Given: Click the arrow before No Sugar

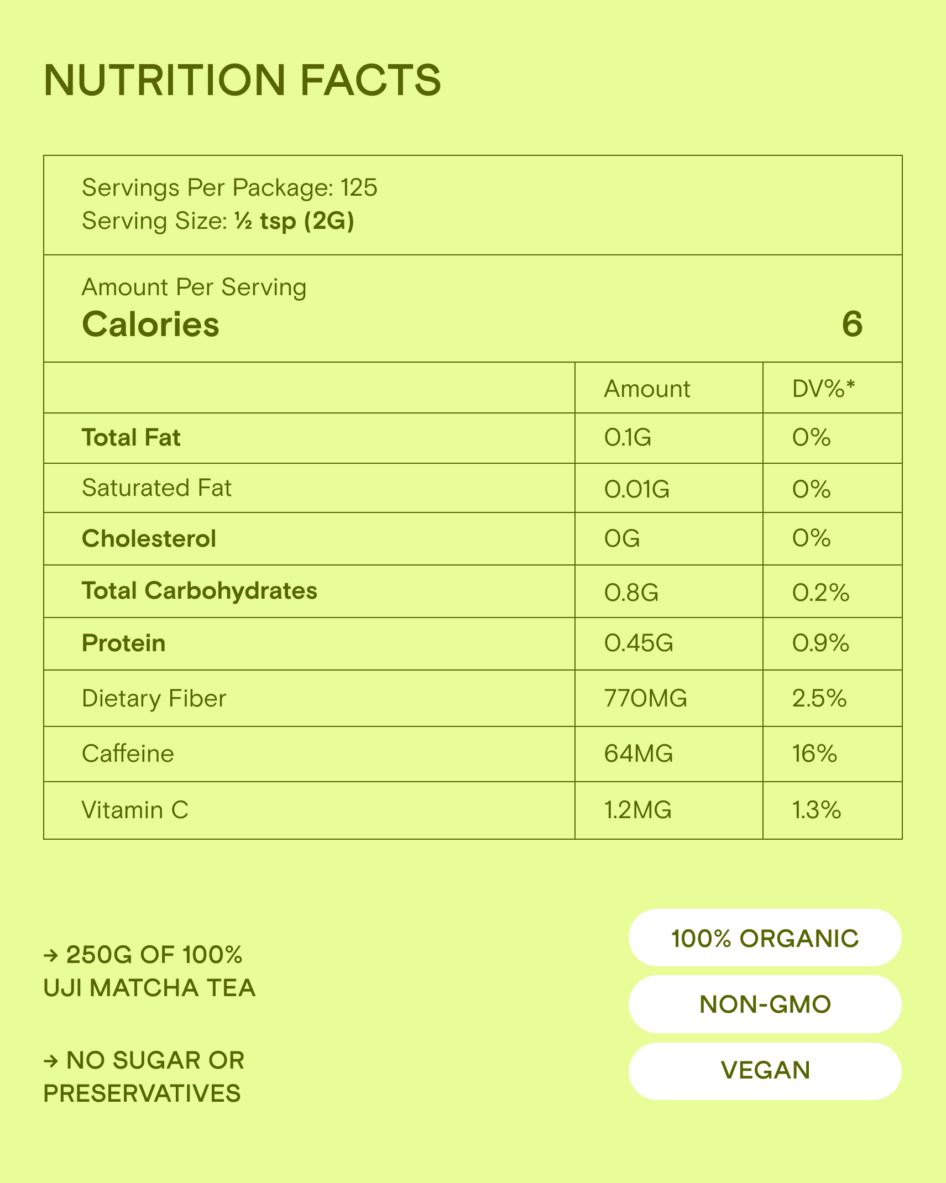Looking at the screenshot, I should pyautogui.click(x=51, y=1061).
